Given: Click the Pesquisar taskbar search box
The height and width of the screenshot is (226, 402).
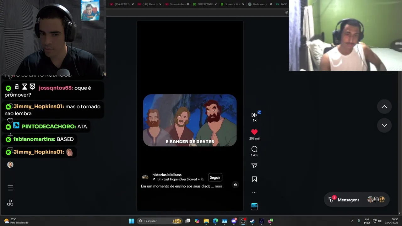Looking at the screenshot, I should [x=160, y=221].
